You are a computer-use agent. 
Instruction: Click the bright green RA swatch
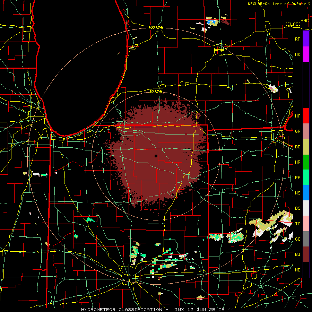306,177
